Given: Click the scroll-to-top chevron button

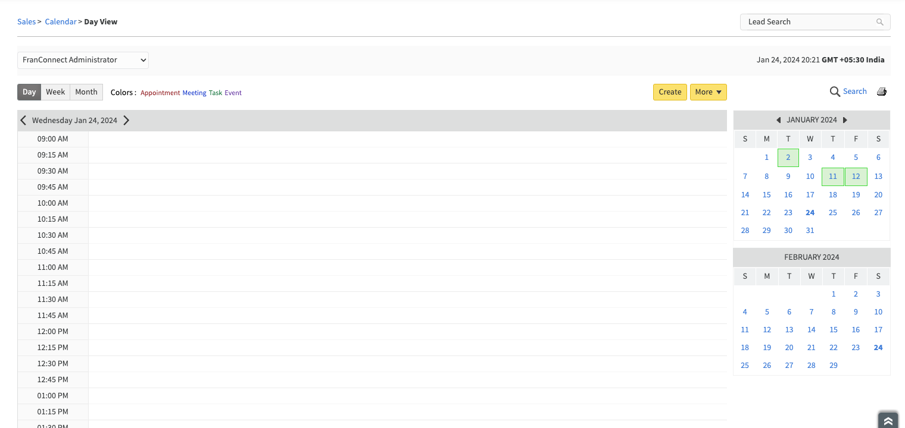Looking at the screenshot, I should coord(888,419).
